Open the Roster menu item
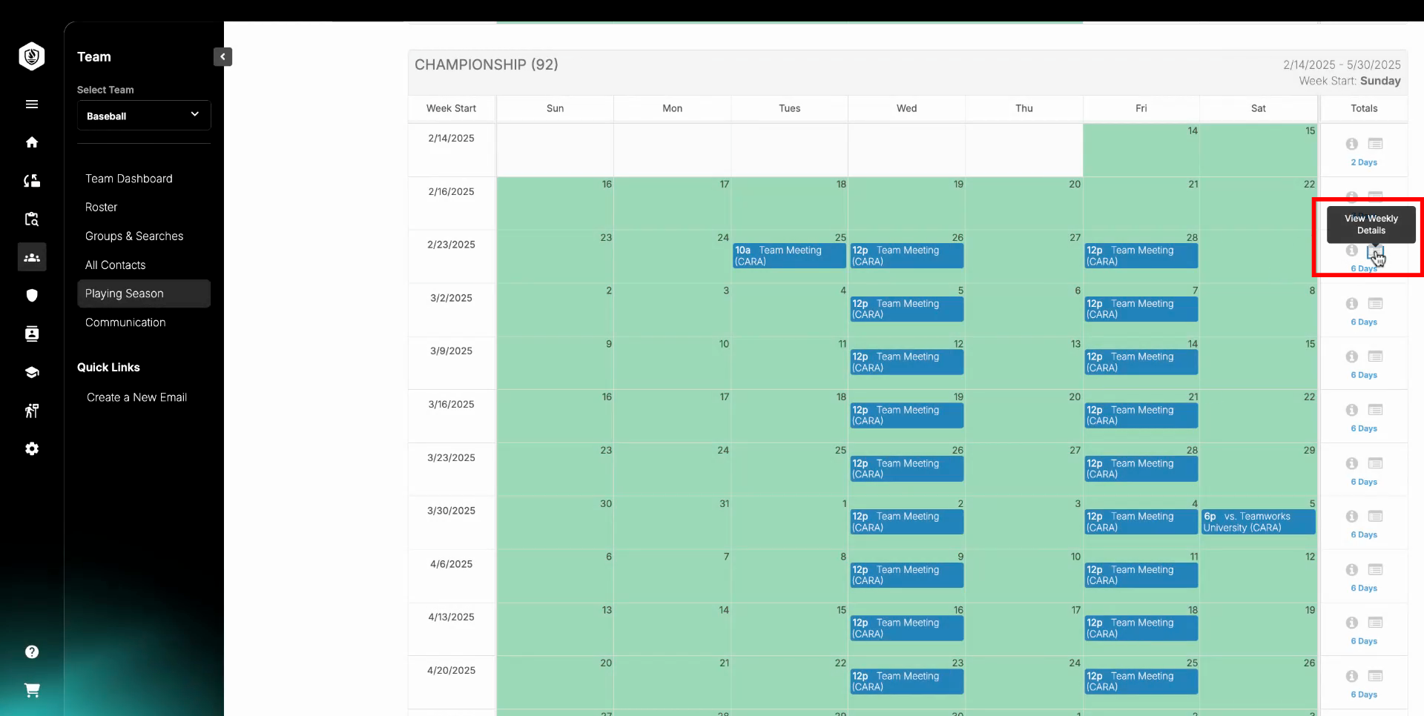 (x=102, y=208)
